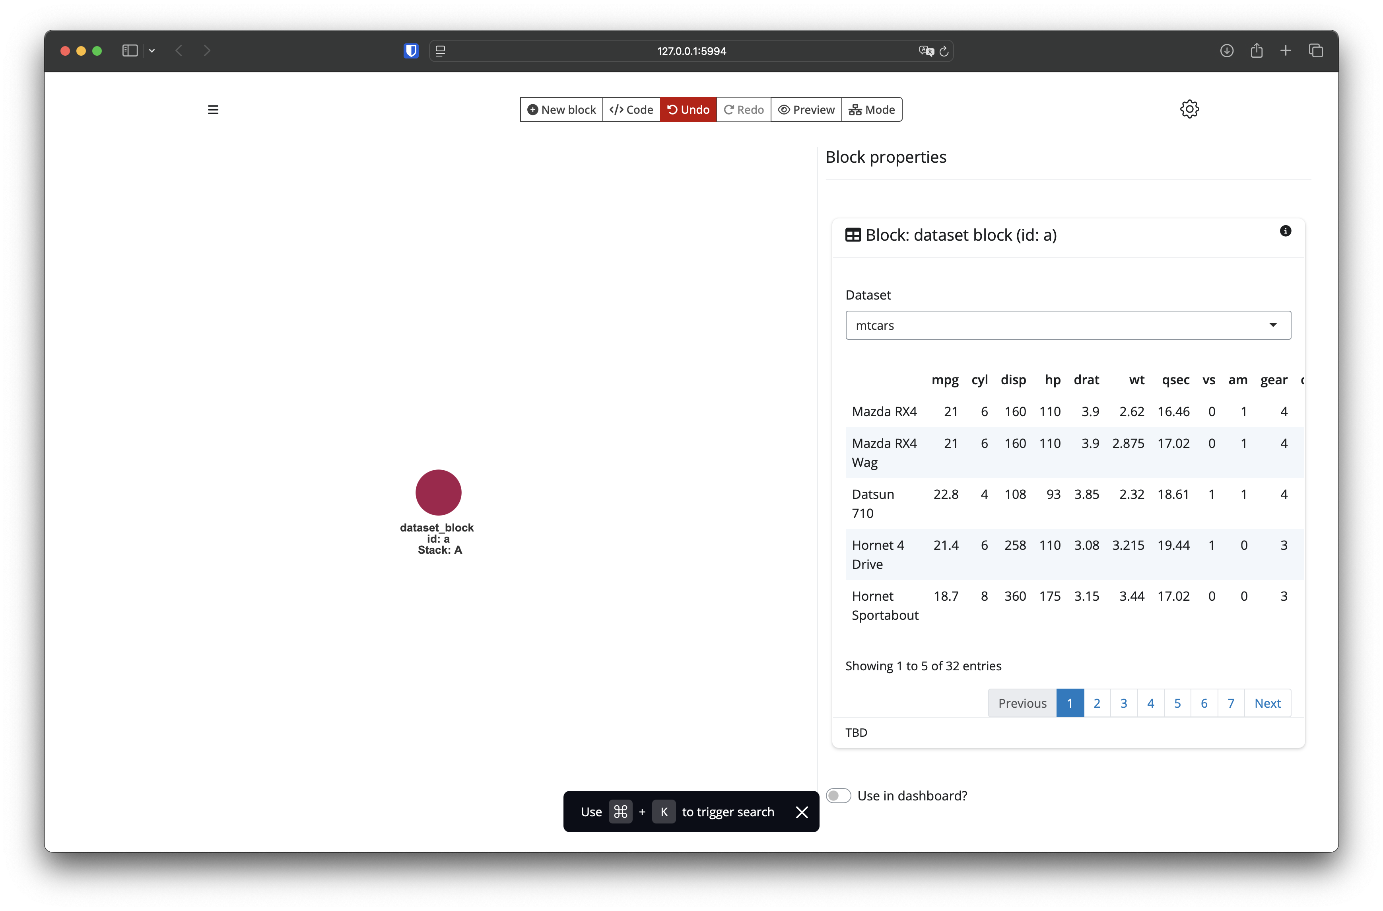Toggle the Use in dashboard switch

pos(838,795)
